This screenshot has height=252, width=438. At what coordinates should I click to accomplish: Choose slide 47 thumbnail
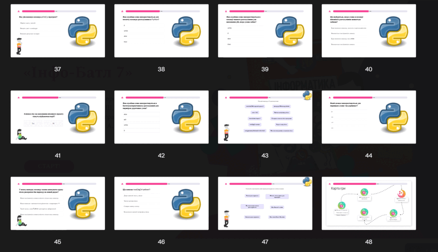265,204
